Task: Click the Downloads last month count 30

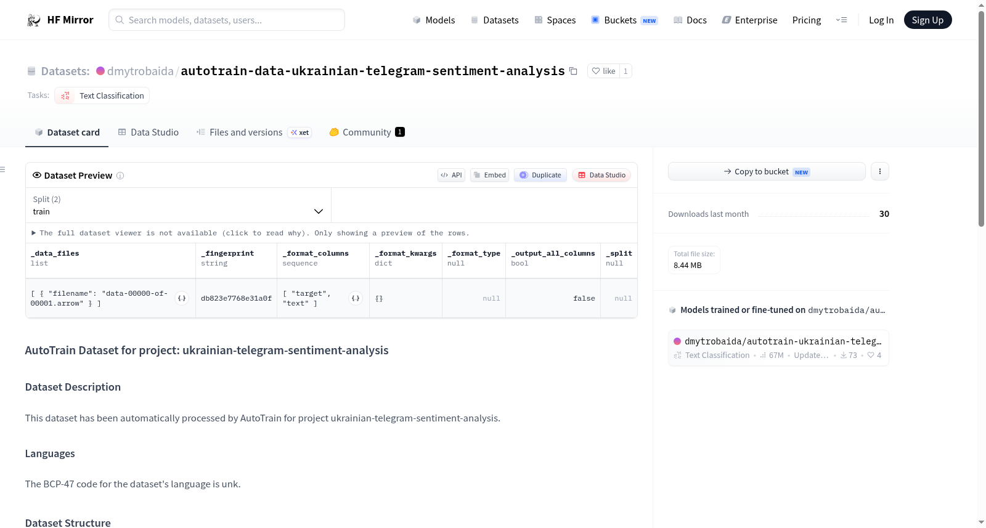Action: [x=884, y=214]
